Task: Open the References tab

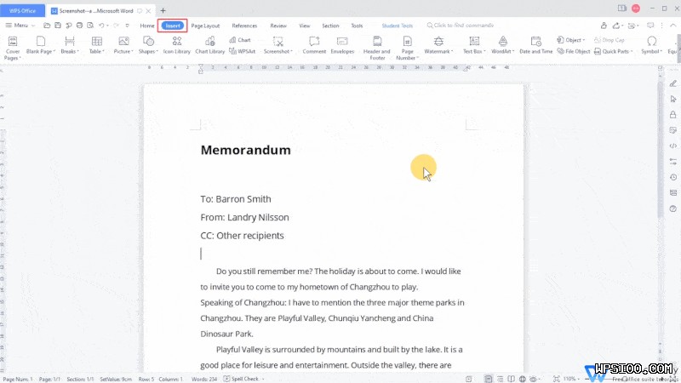Action: (244, 26)
